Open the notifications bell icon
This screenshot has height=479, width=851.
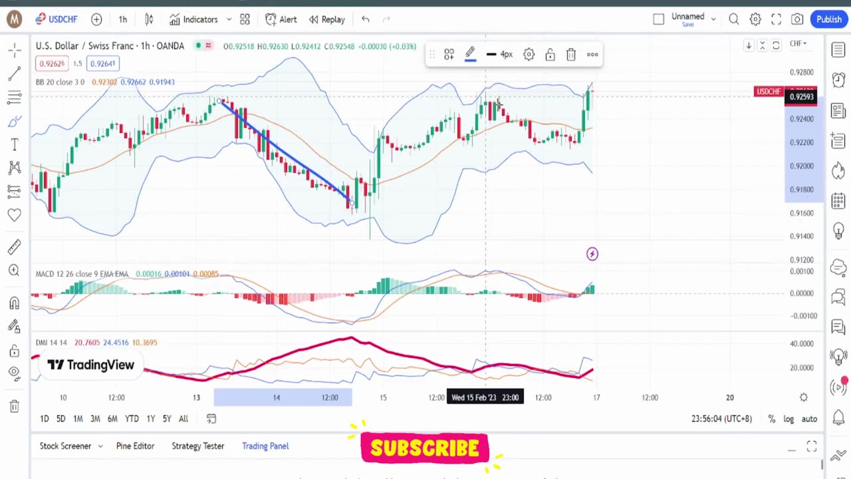coord(838,418)
